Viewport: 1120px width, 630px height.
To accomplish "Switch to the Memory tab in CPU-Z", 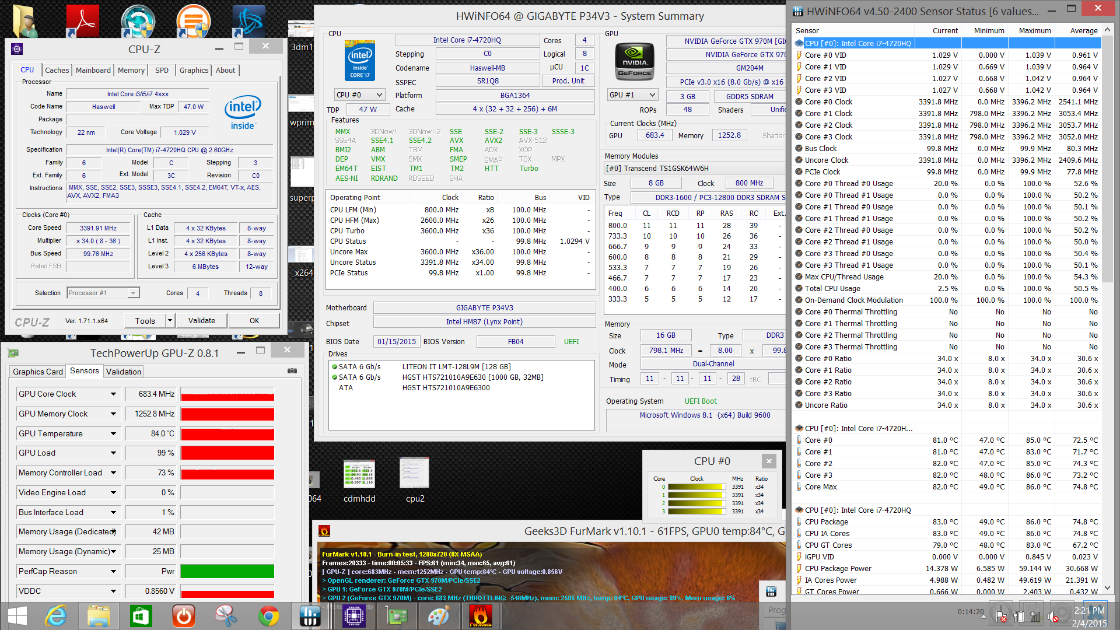I will coord(131,70).
